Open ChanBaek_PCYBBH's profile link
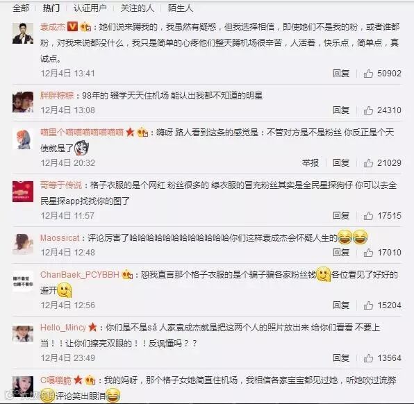Screen dimensions: 414x404 [80, 275]
